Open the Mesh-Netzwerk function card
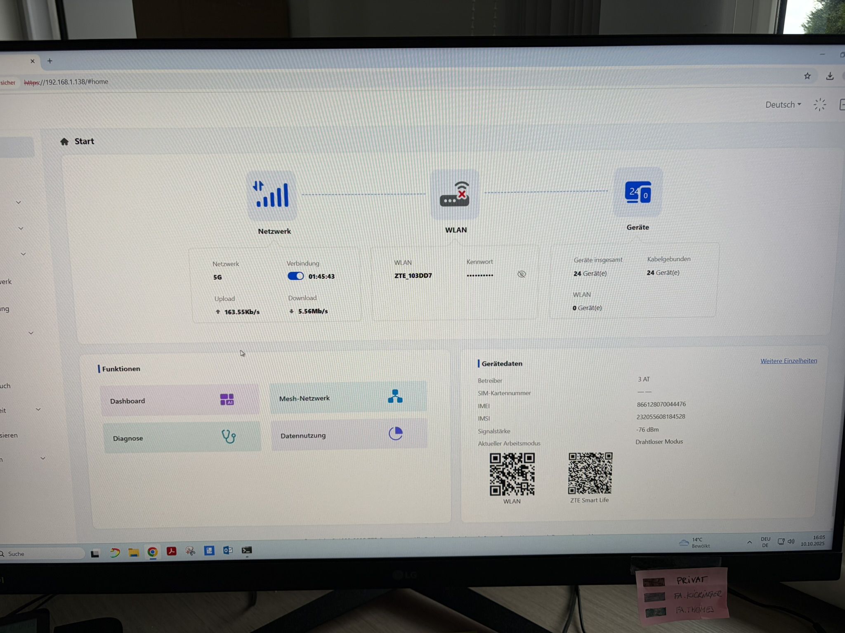The height and width of the screenshot is (633, 845). [x=348, y=398]
